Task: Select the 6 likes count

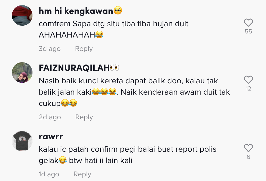Action: (x=248, y=157)
